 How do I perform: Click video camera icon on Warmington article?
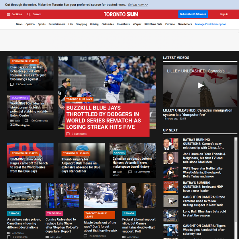pyautogui.click(x=12, y=121)
